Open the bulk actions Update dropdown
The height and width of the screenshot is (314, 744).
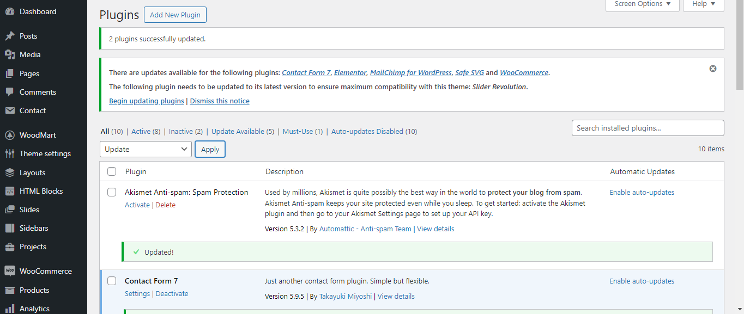[146, 149]
